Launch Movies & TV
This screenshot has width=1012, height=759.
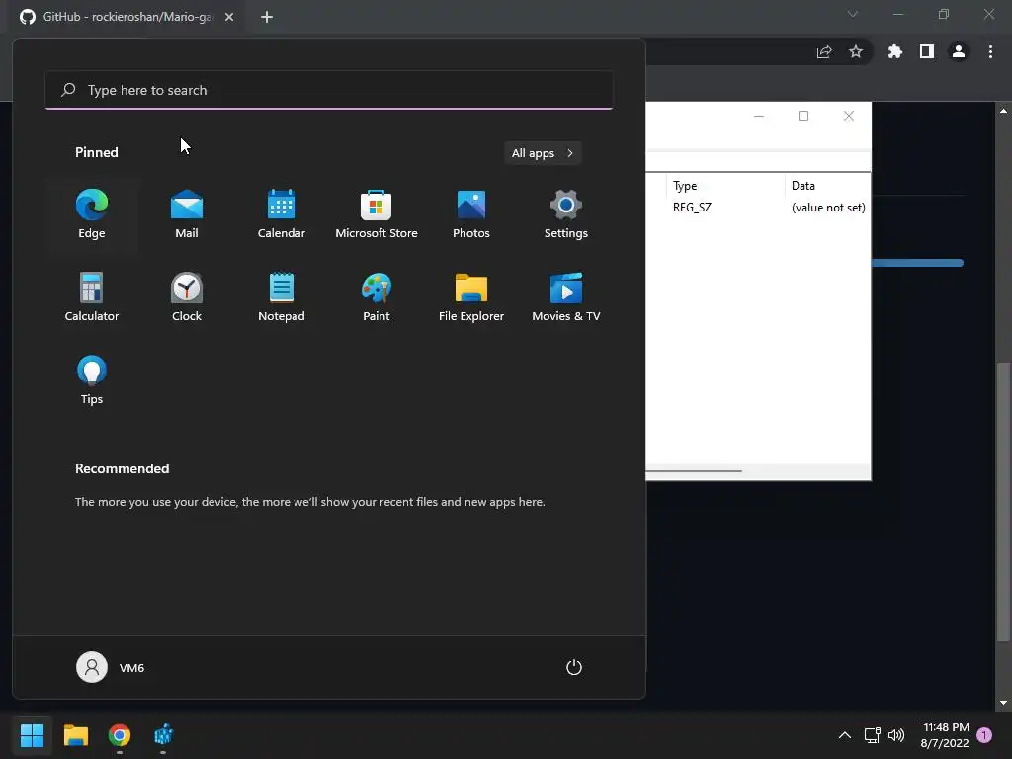(x=566, y=297)
